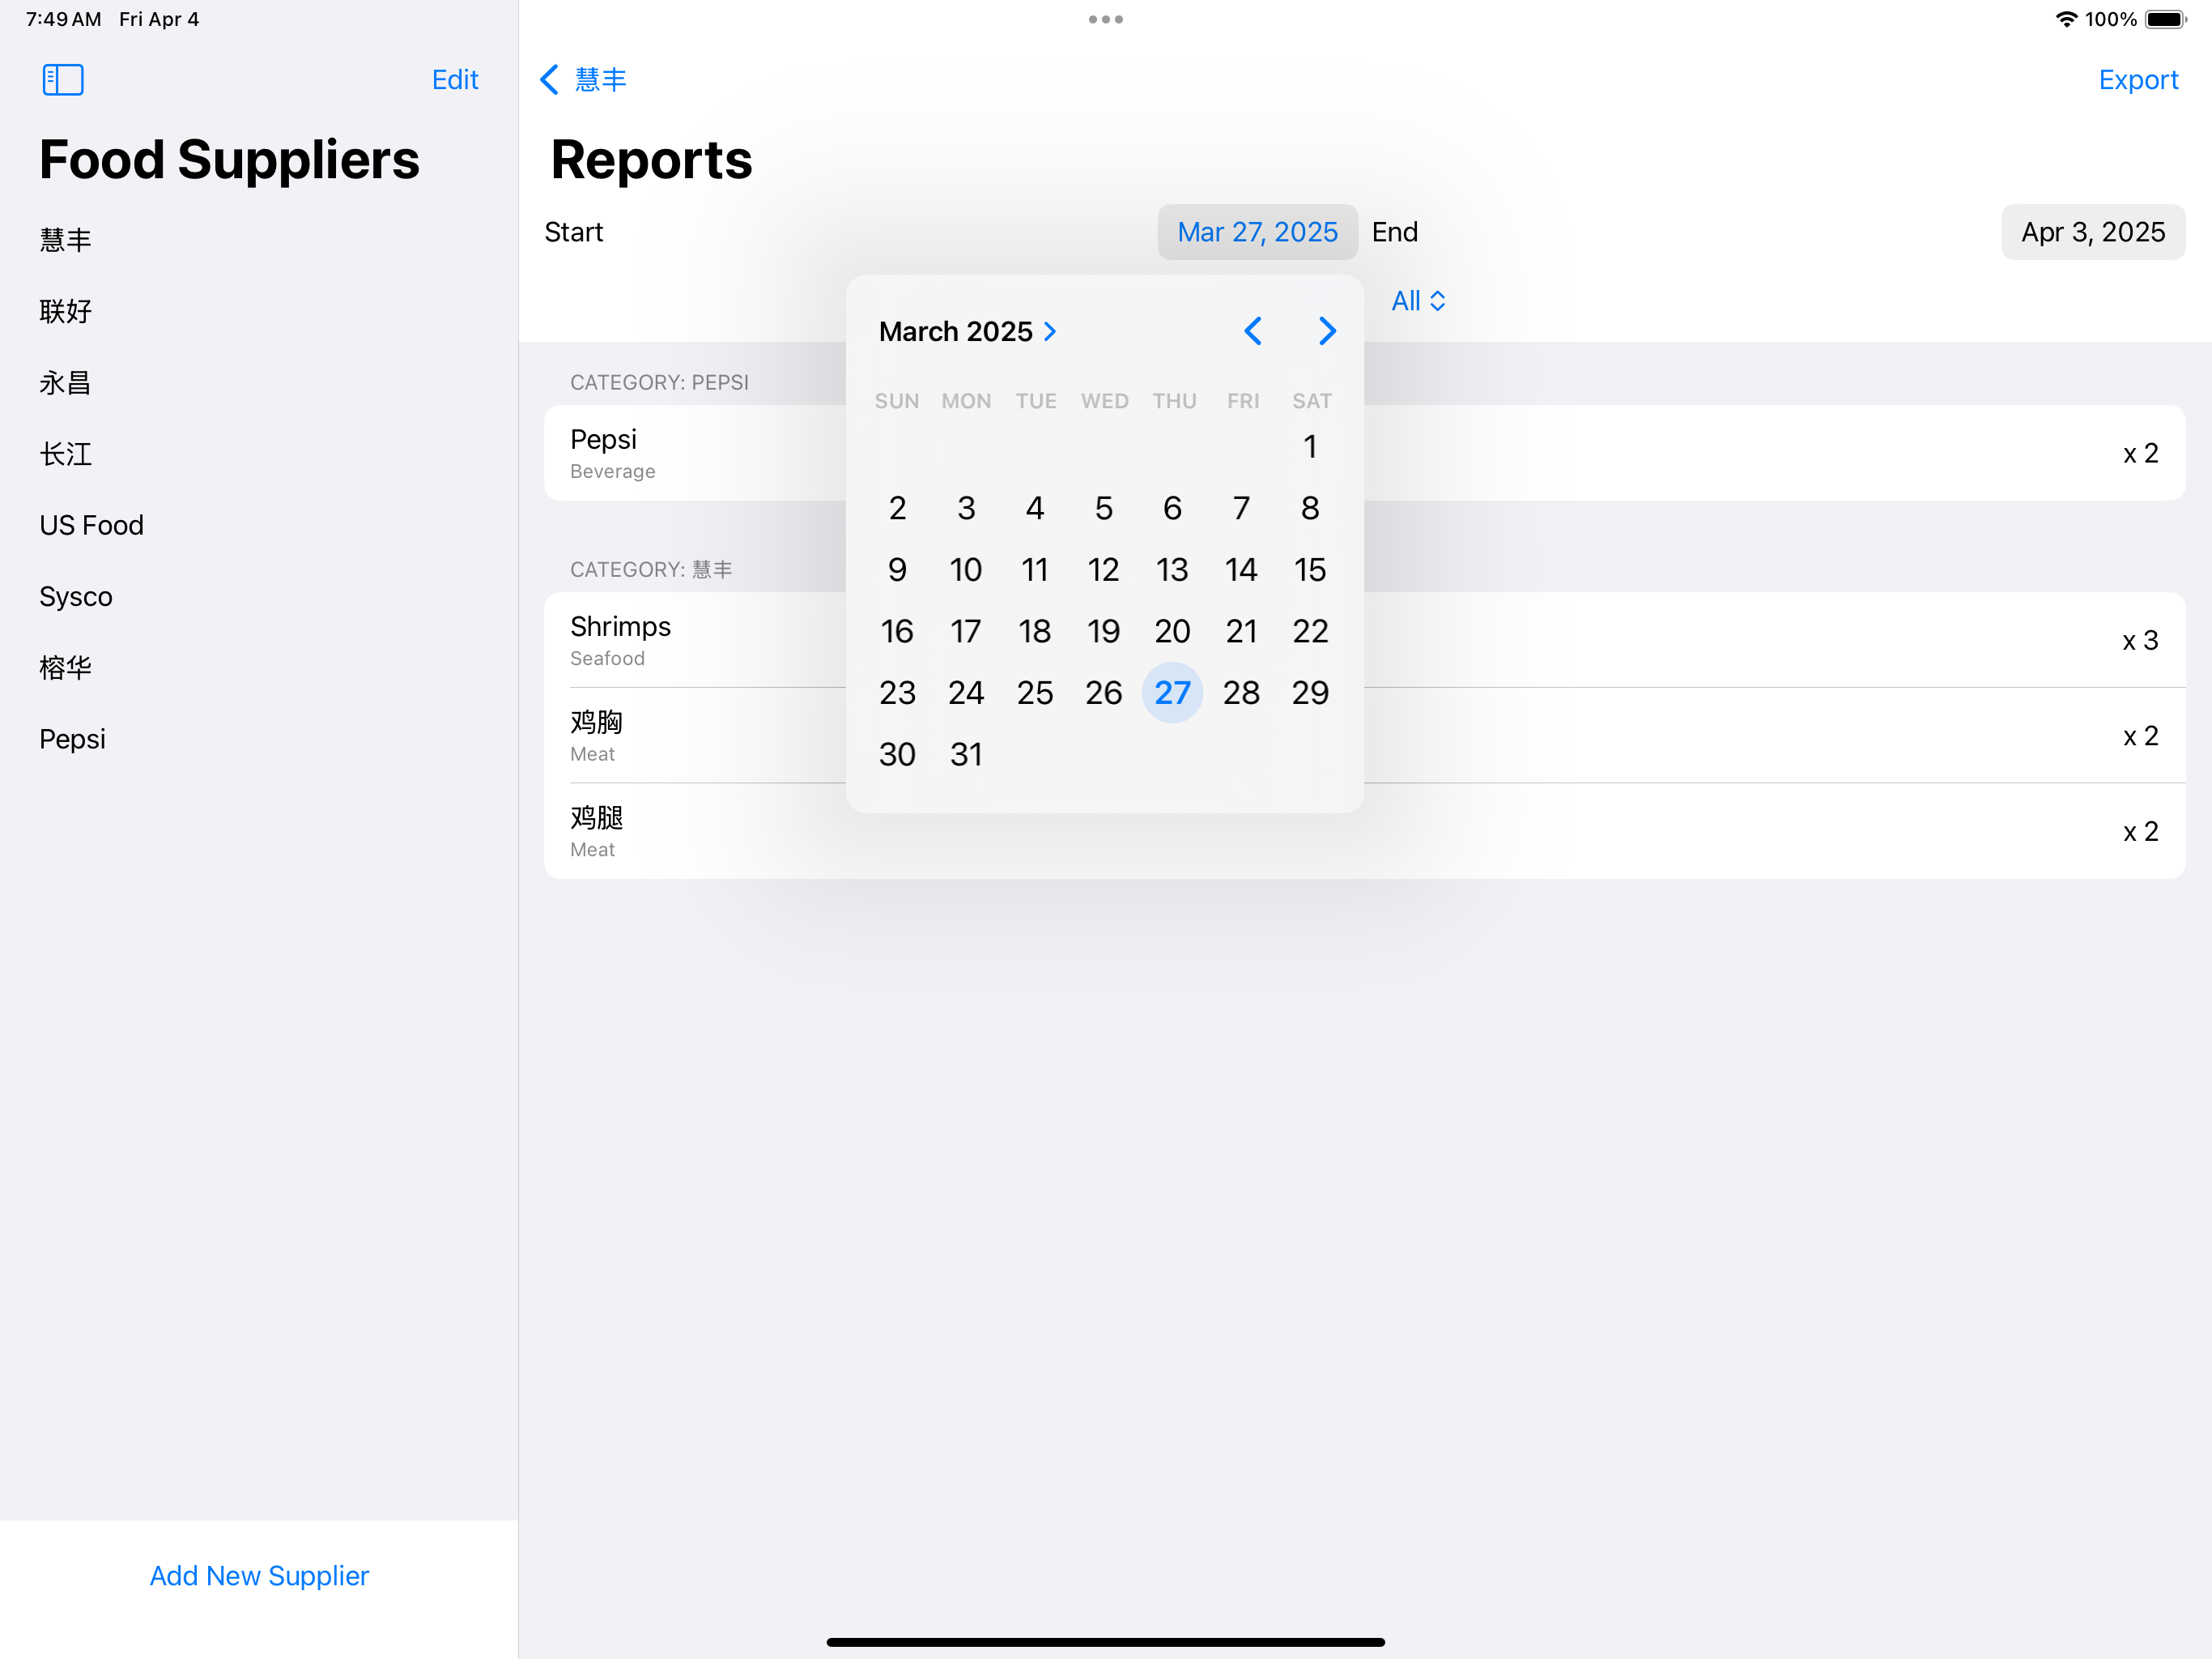Pick March 29 in the calendar
This screenshot has width=2212, height=1659.
[1310, 693]
